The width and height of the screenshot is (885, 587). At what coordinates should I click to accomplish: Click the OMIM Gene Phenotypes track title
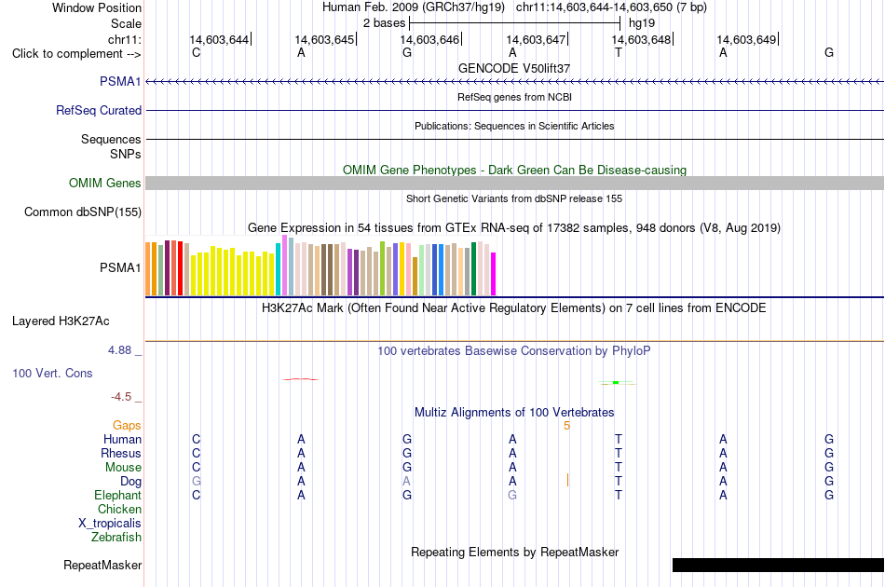514,170
